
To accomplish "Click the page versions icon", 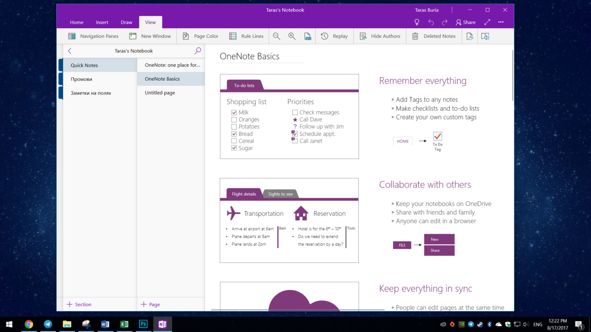I will (470, 36).
